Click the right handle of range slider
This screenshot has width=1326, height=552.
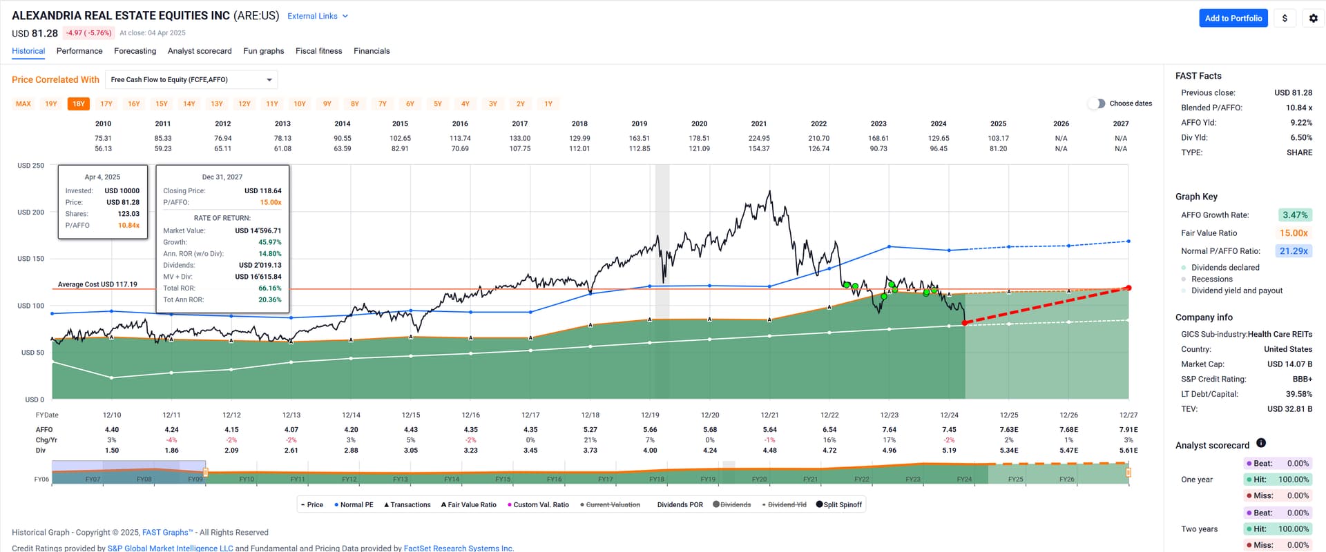pos(1128,473)
